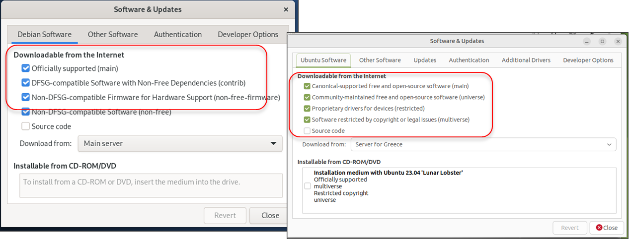The image size is (629, 239).
Task: Click the CD-ROM/DVD medium box in Debian
Action: tap(151, 185)
